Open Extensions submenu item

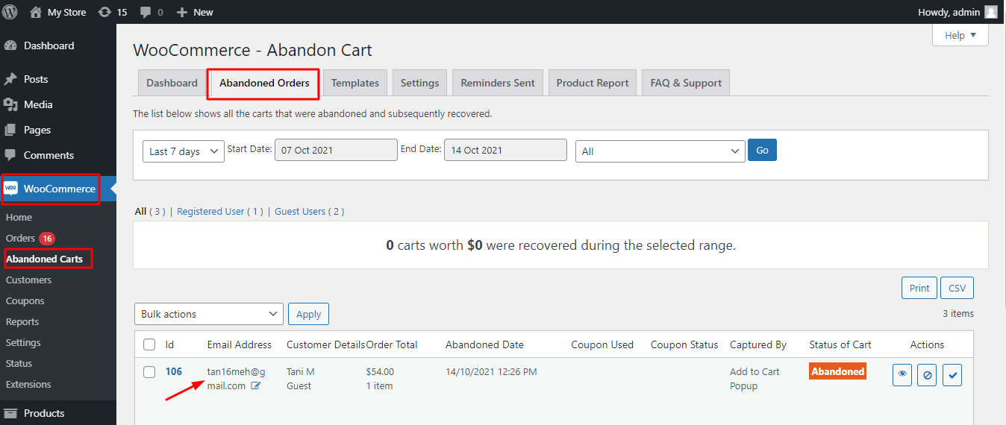pyautogui.click(x=28, y=384)
